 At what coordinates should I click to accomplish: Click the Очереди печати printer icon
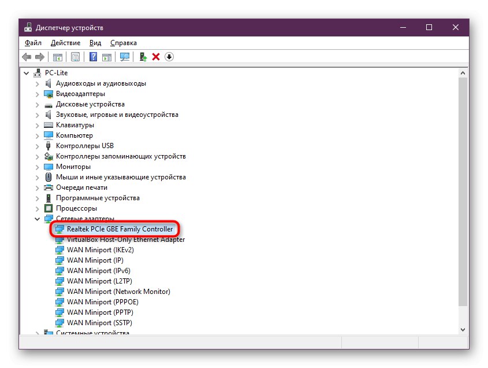(49, 187)
